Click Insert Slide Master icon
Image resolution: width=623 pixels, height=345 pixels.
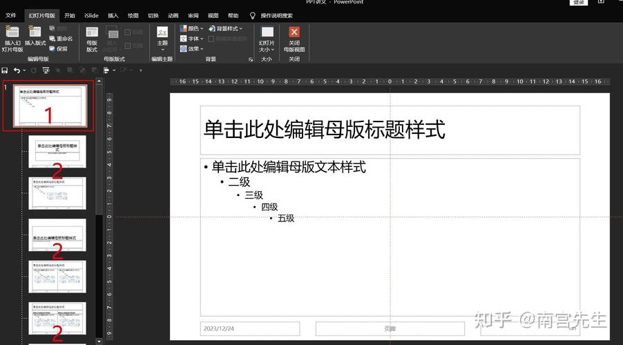(12, 32)
